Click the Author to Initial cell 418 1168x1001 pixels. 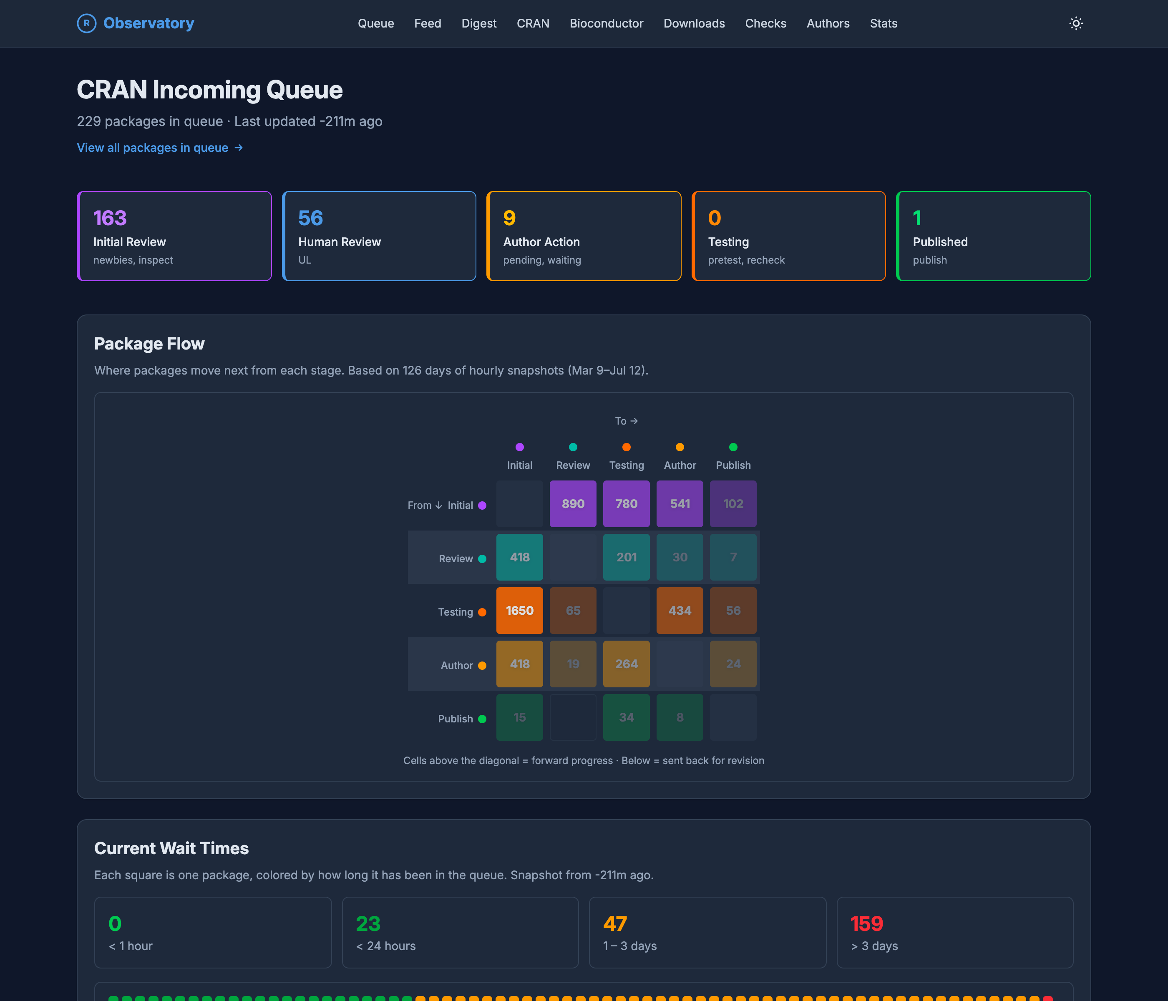(520, 664)
